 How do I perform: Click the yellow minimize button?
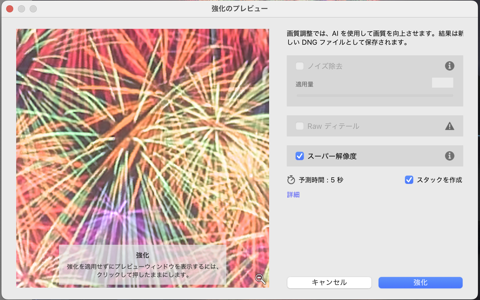click(x=21, y=9)
